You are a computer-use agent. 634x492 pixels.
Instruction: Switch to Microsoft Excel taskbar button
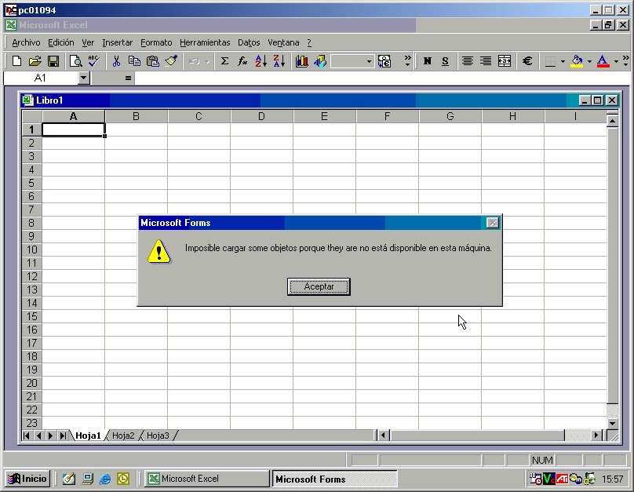[x=207, y=479]
